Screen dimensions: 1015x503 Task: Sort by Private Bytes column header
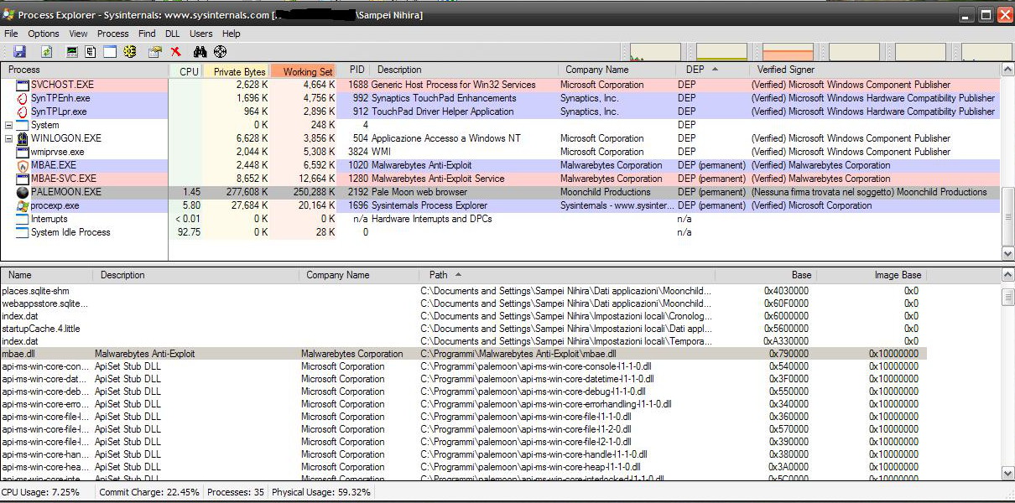(x=237, y=70)
